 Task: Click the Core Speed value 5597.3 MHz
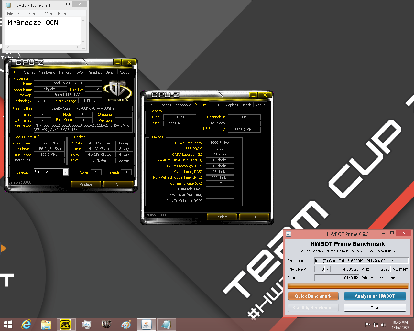(x=49, y=143)
